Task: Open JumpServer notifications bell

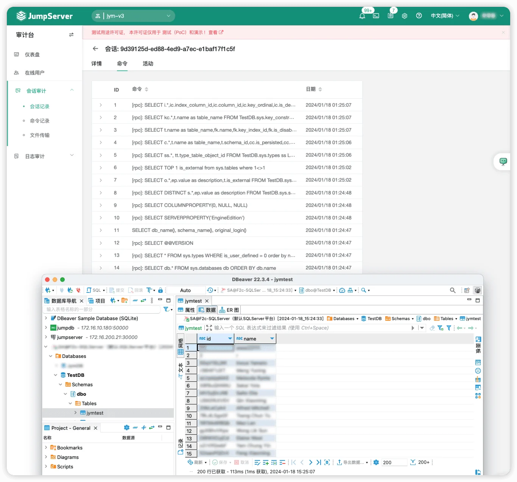Action: pyautogui.click(x=362, y=16)
